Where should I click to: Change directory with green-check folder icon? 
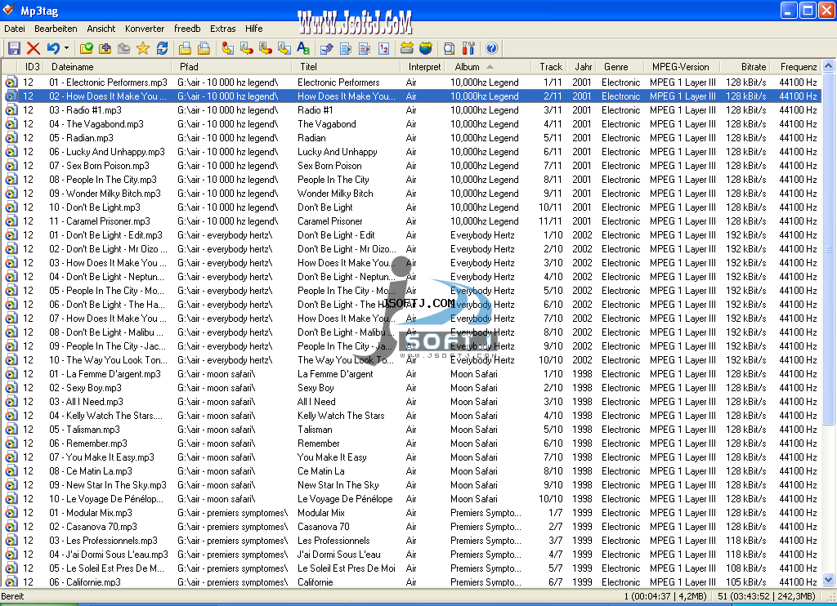86,48
